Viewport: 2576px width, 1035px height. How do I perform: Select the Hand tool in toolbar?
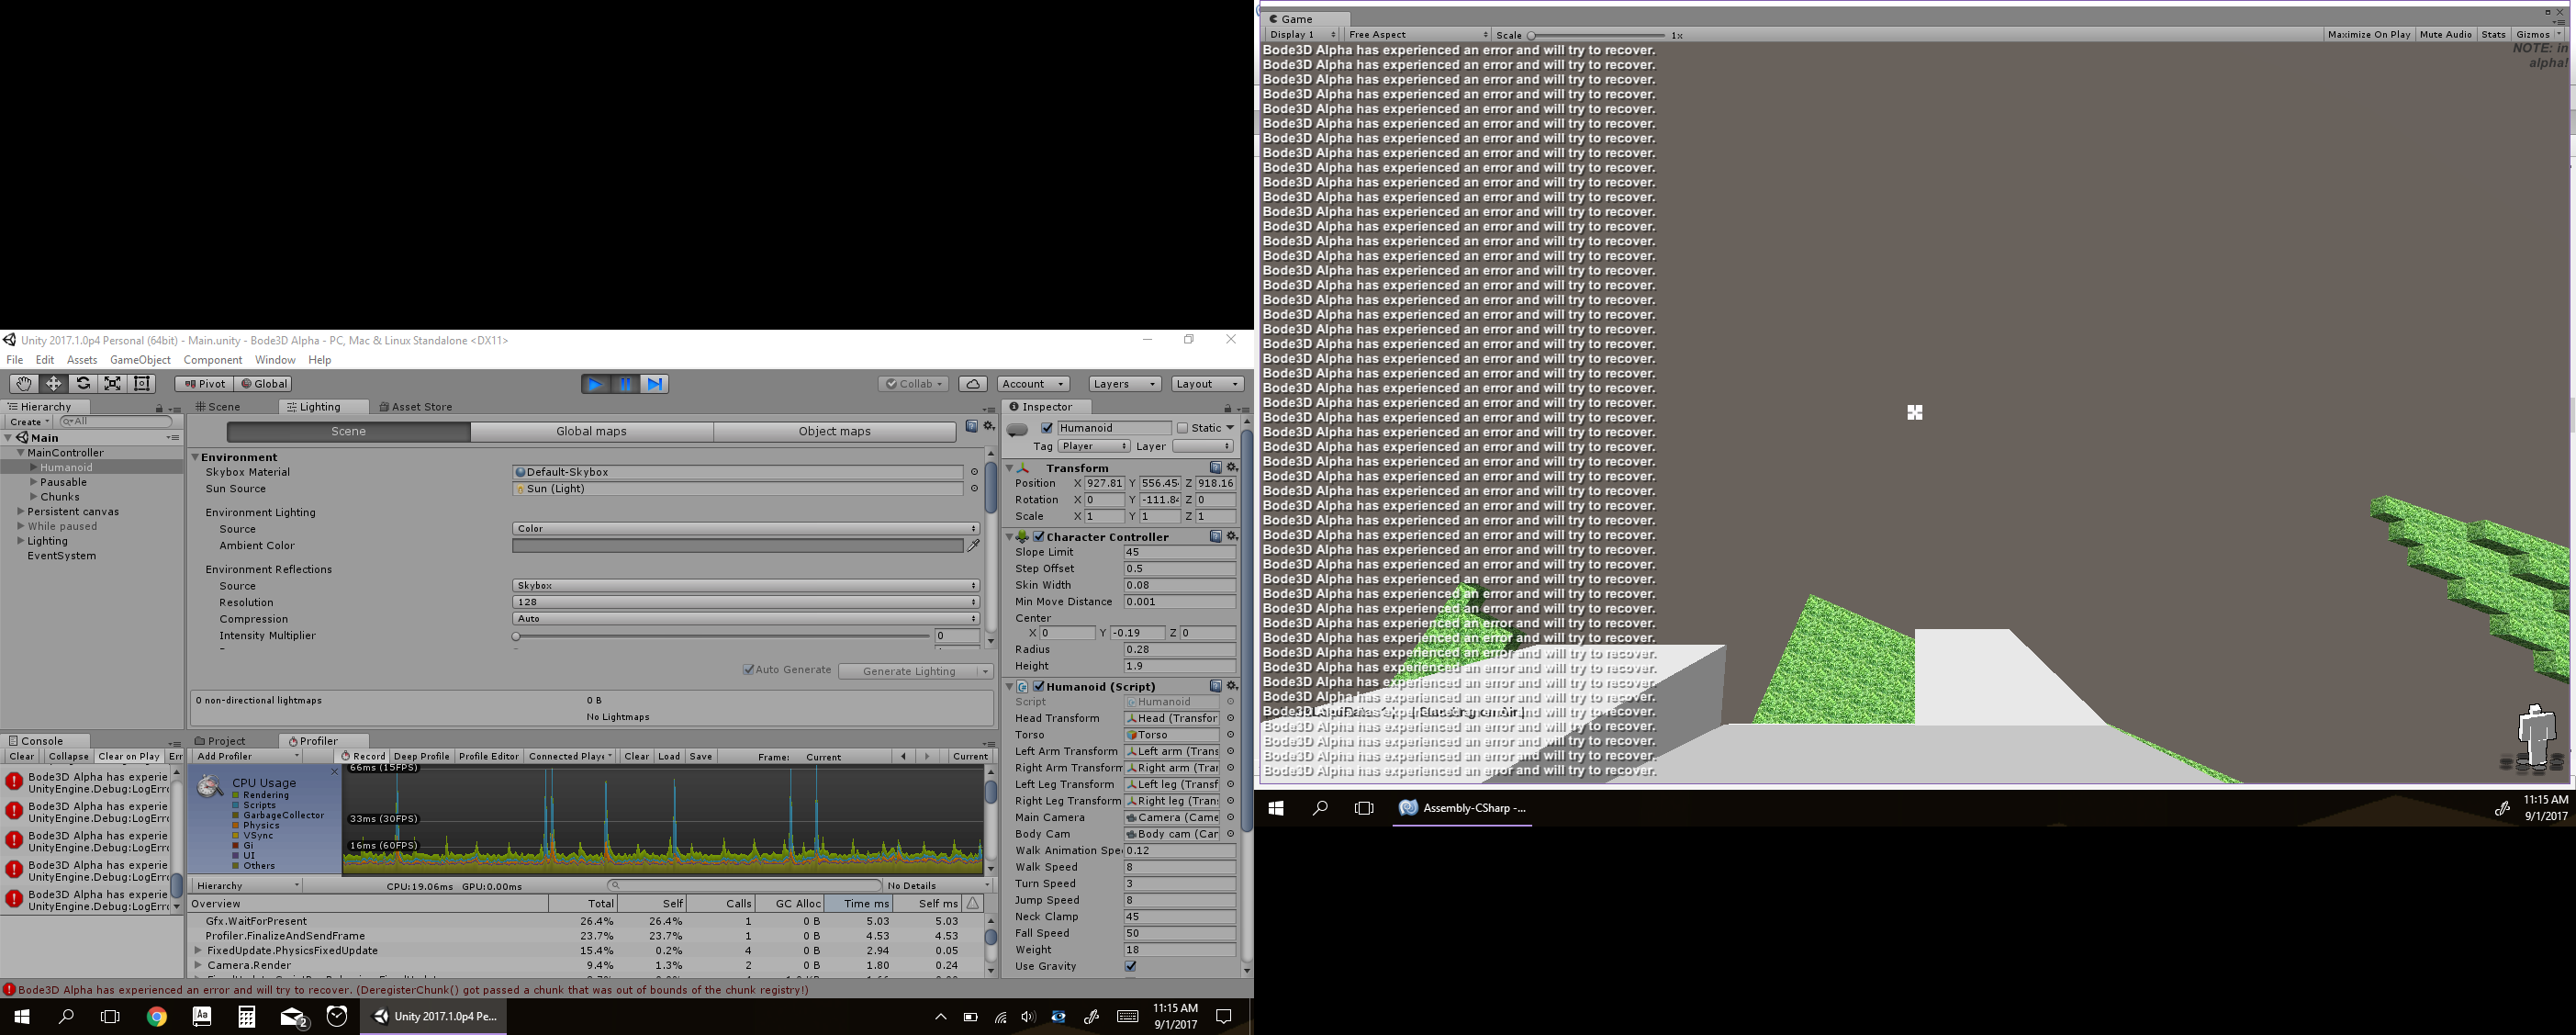click(x=23, y=384)
